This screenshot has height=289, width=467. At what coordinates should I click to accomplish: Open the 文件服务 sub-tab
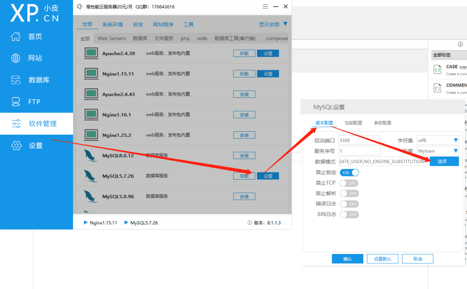pos(164,38)
